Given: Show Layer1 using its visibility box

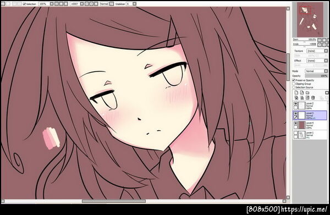Looking at the screenshot, I should (x=296, y=133).
